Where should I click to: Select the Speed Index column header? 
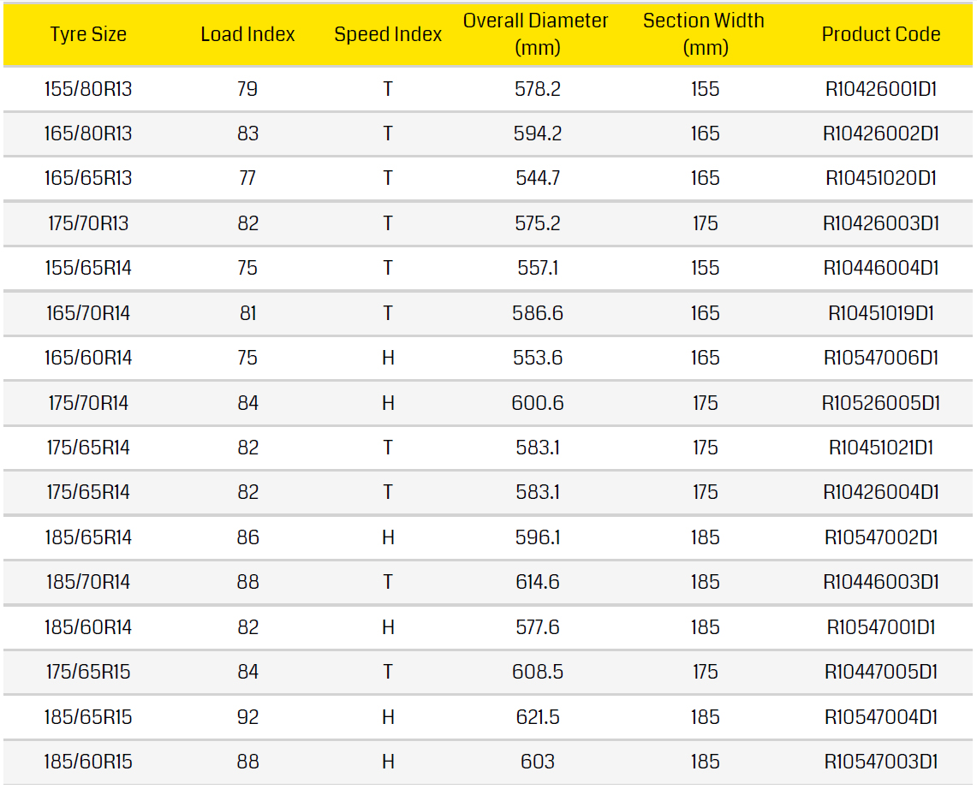click(x=388, y=34)
